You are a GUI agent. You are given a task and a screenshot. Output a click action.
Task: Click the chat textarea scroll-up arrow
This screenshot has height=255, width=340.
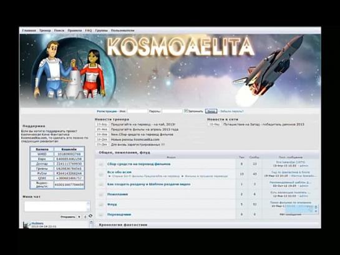click(x=88, y=203)
